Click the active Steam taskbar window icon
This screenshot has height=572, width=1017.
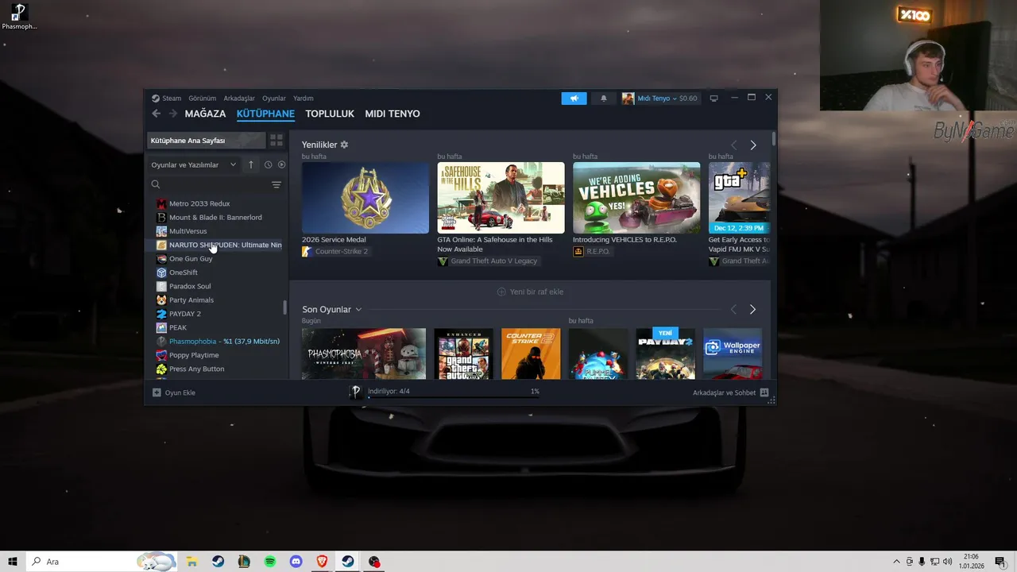pyautogui.click(x=348, y=562)
